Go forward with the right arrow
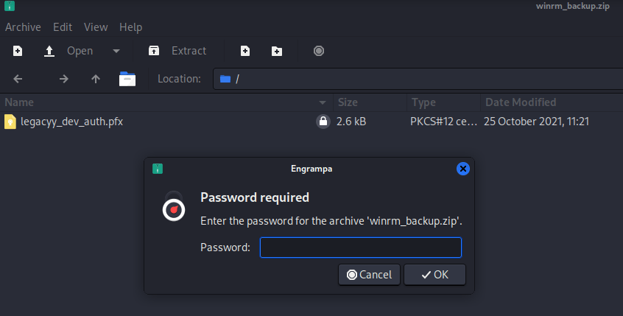623x316 pixels. [x=64, y=79]
